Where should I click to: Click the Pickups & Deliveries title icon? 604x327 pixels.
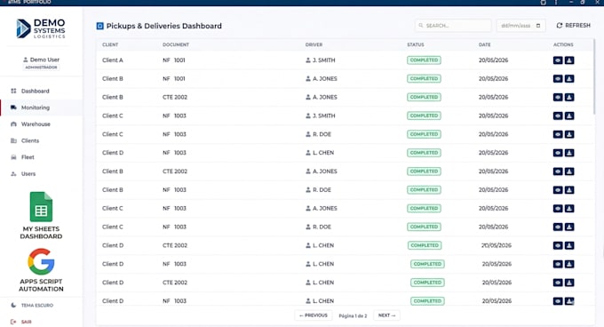99,26
